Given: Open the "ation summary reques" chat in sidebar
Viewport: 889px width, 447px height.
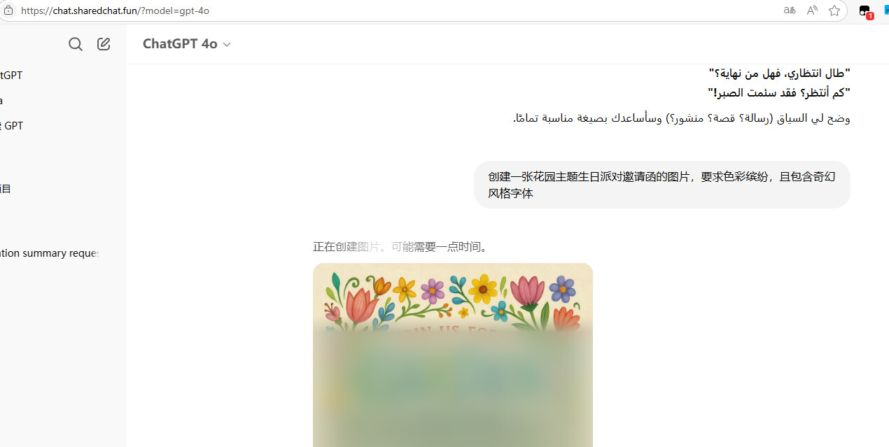Looking at the screenshot, I should pyautogui.click(x=49, y=253).
